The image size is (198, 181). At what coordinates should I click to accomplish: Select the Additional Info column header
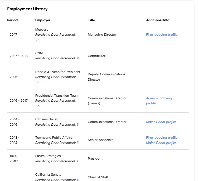pyautogui.click(x=158, y=20)
